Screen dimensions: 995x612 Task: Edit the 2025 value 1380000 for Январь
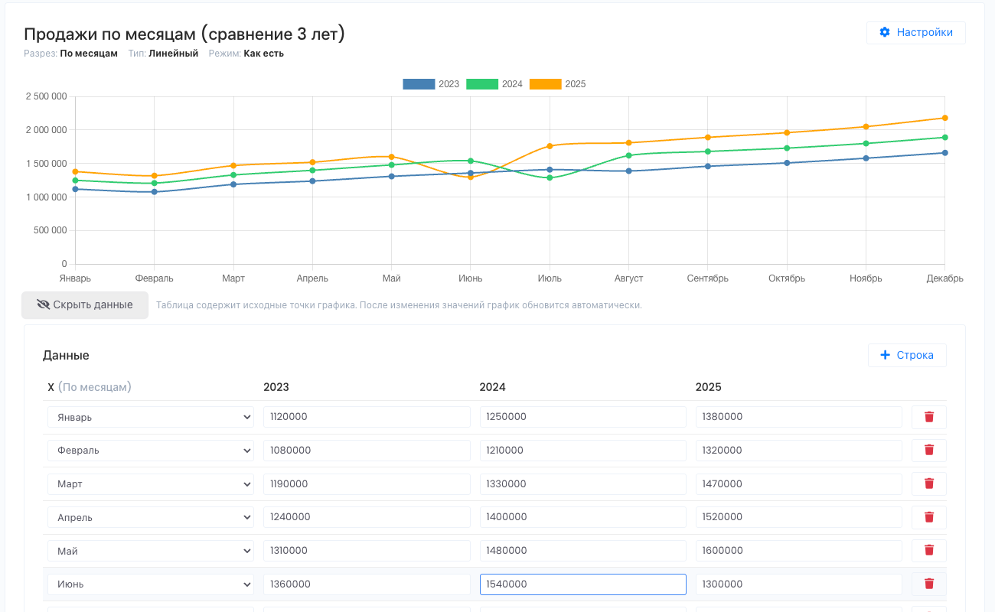(799, 417)
